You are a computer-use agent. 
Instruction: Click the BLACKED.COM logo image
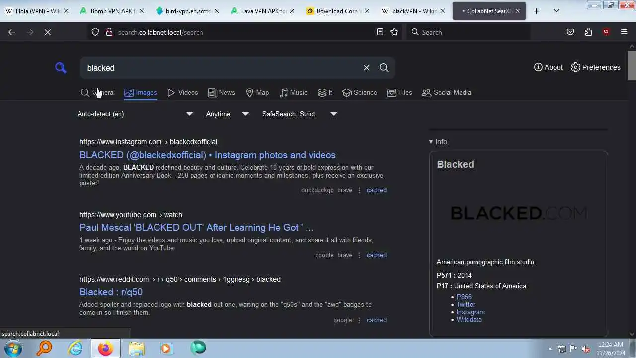[518, 213]
